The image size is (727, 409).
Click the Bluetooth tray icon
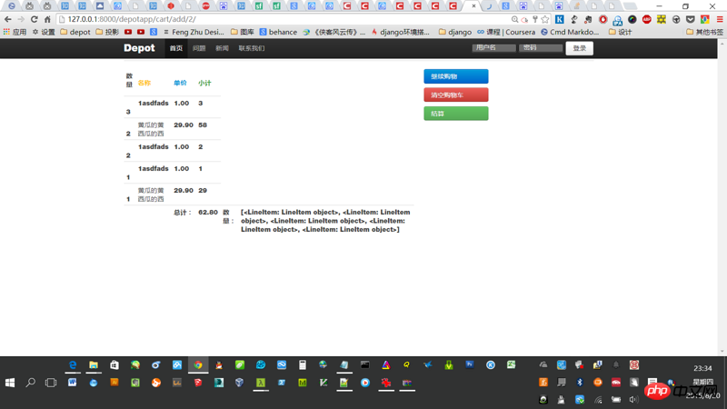click(x=580, y=383)
